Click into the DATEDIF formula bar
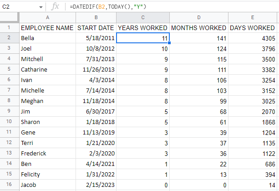This screenshot has height=191, width=279. [168, 7]
